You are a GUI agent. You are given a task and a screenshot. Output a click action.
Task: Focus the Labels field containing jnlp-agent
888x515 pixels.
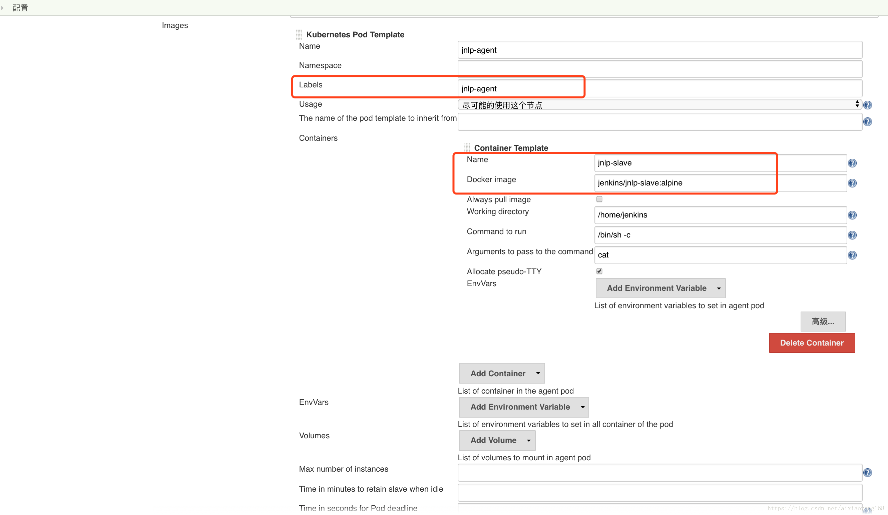(x=659, y=89)
